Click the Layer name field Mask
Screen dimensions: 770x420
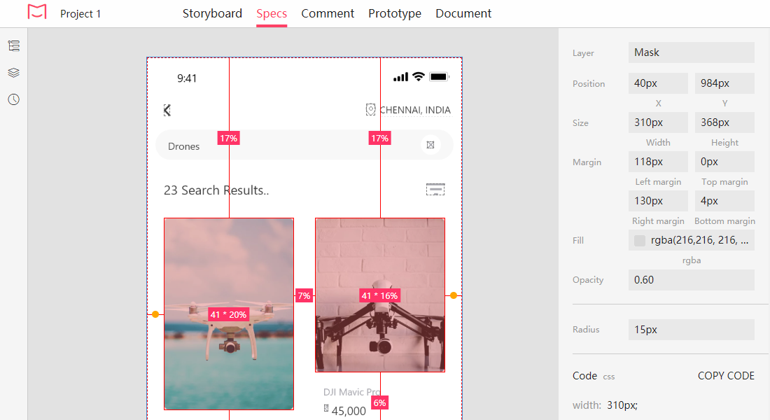pyautogui.click(x=691, y=52)
